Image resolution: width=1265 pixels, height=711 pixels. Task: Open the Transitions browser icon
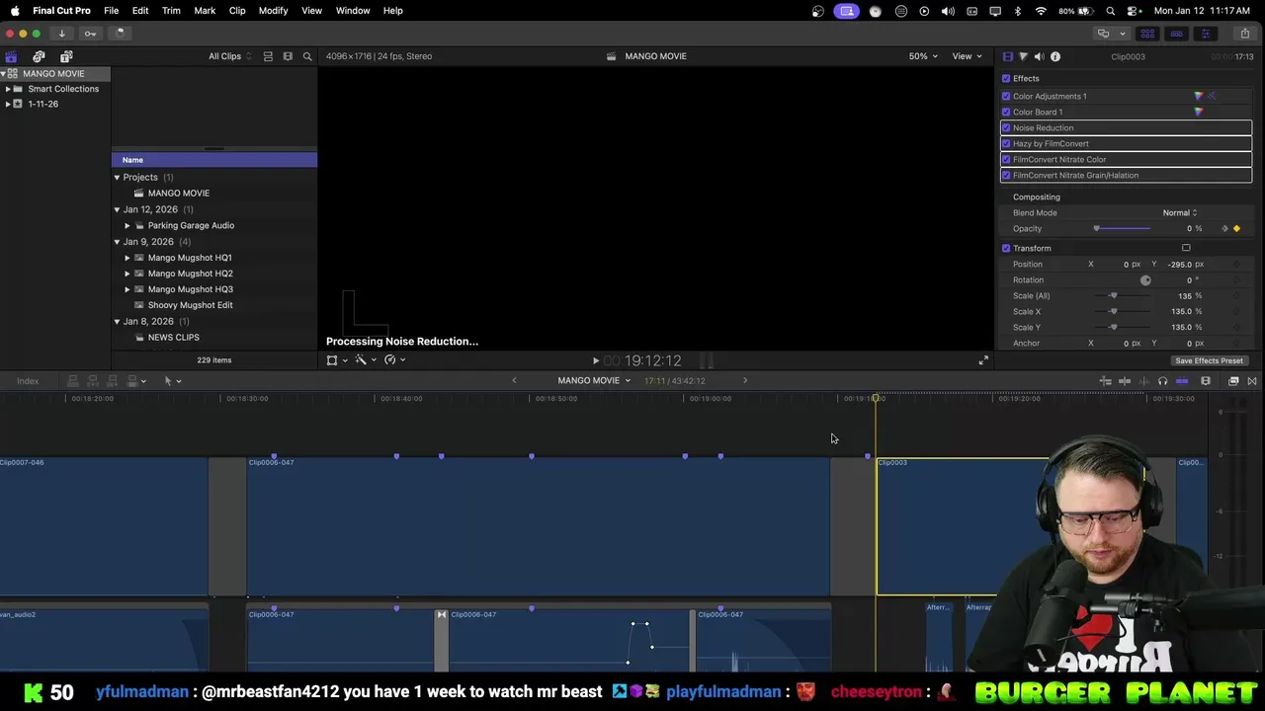pos(1252,381)
